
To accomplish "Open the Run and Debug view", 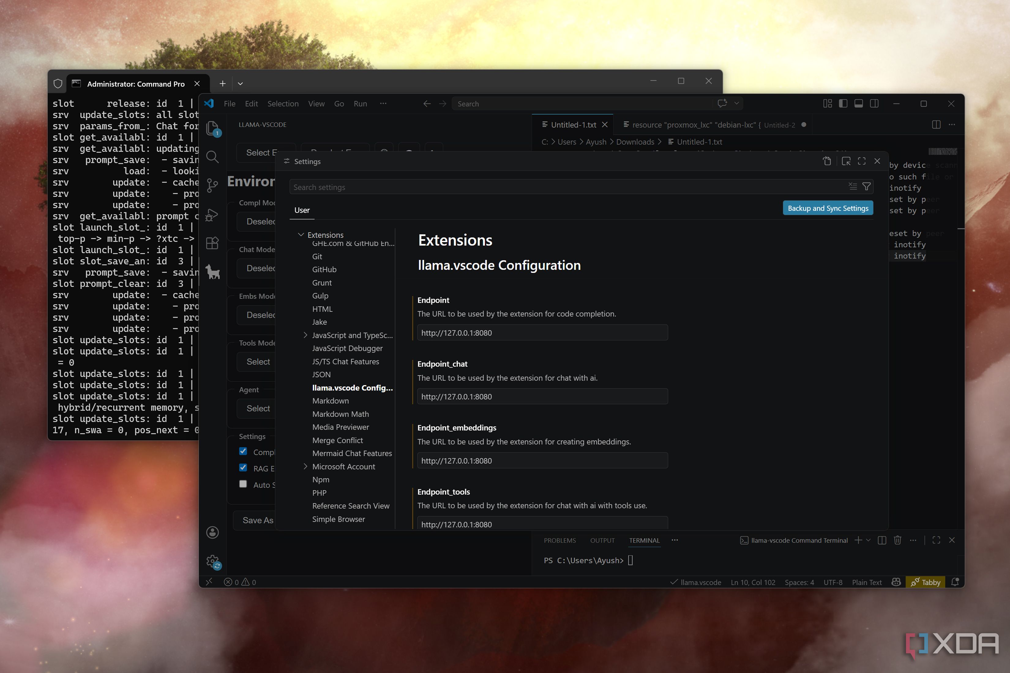I will (x=212, y=215).
